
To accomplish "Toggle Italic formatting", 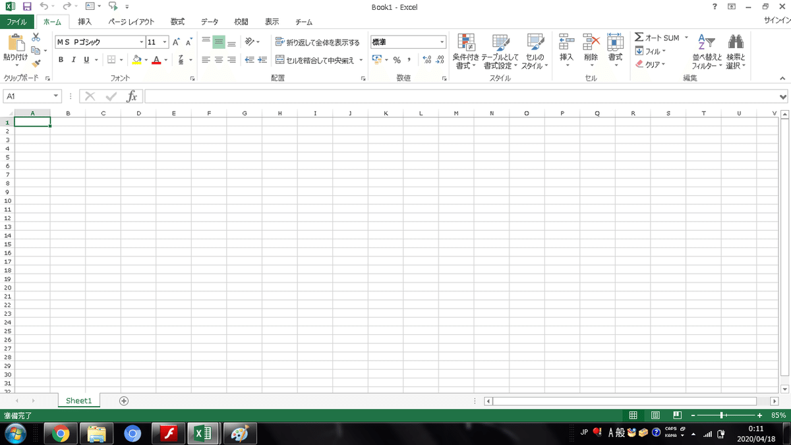I will click(74, 60).
